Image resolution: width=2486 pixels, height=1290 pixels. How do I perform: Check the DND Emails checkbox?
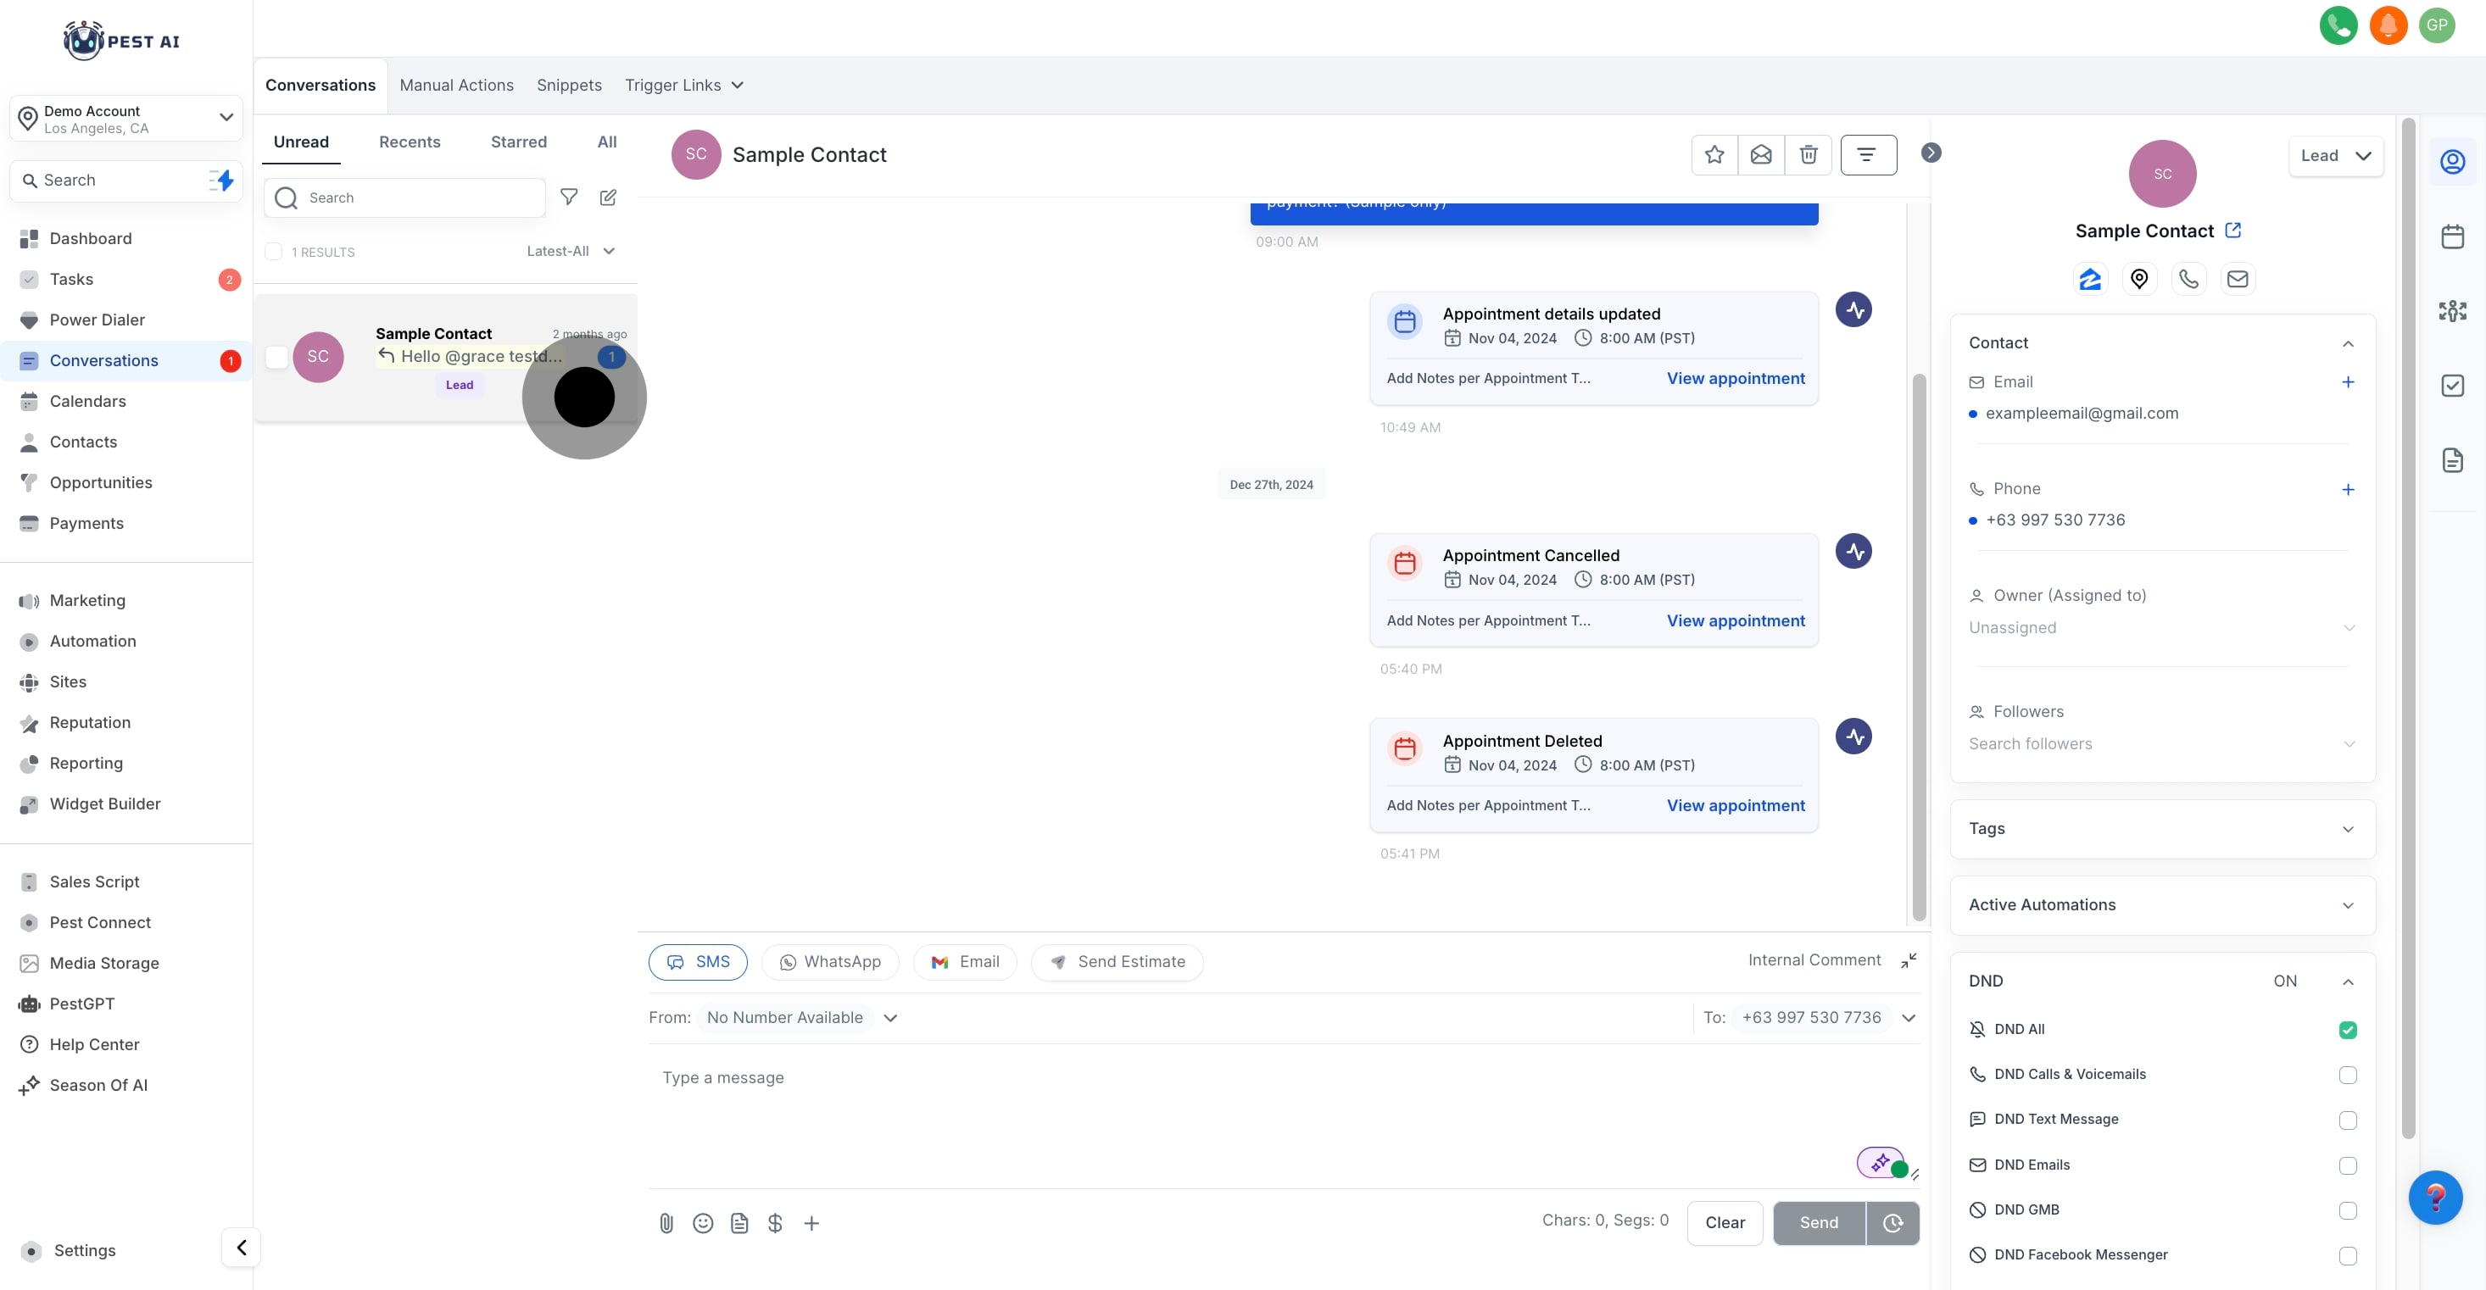point(2347,1165)
